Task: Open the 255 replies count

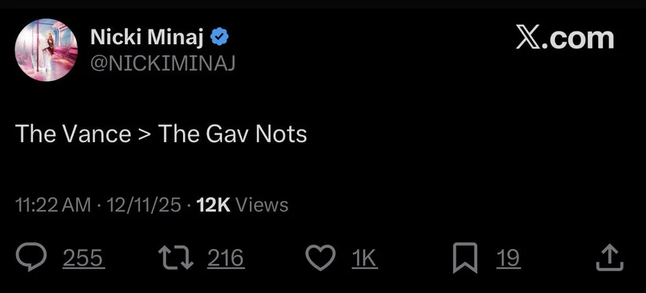Action: (83, 258)
